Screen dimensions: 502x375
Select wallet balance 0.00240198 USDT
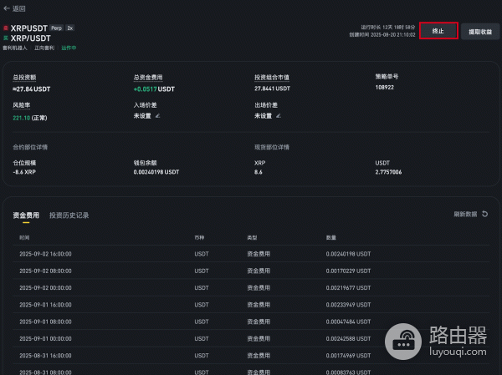[156, 172]
